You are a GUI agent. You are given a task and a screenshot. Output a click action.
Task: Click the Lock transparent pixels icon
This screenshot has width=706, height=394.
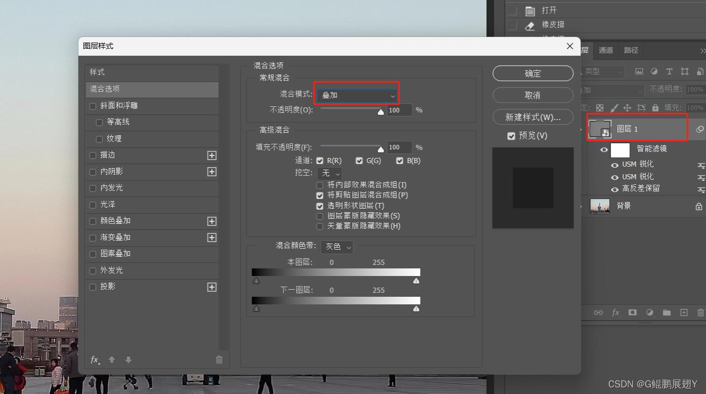tap(599, 107)
